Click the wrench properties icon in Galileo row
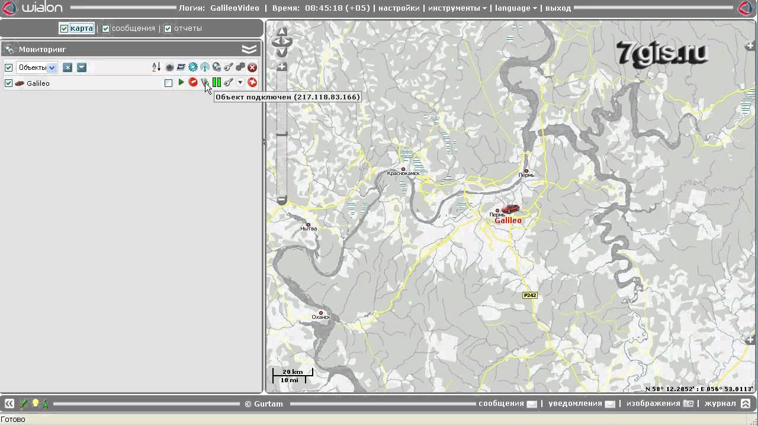758x426 pixels. coord(228,83)
